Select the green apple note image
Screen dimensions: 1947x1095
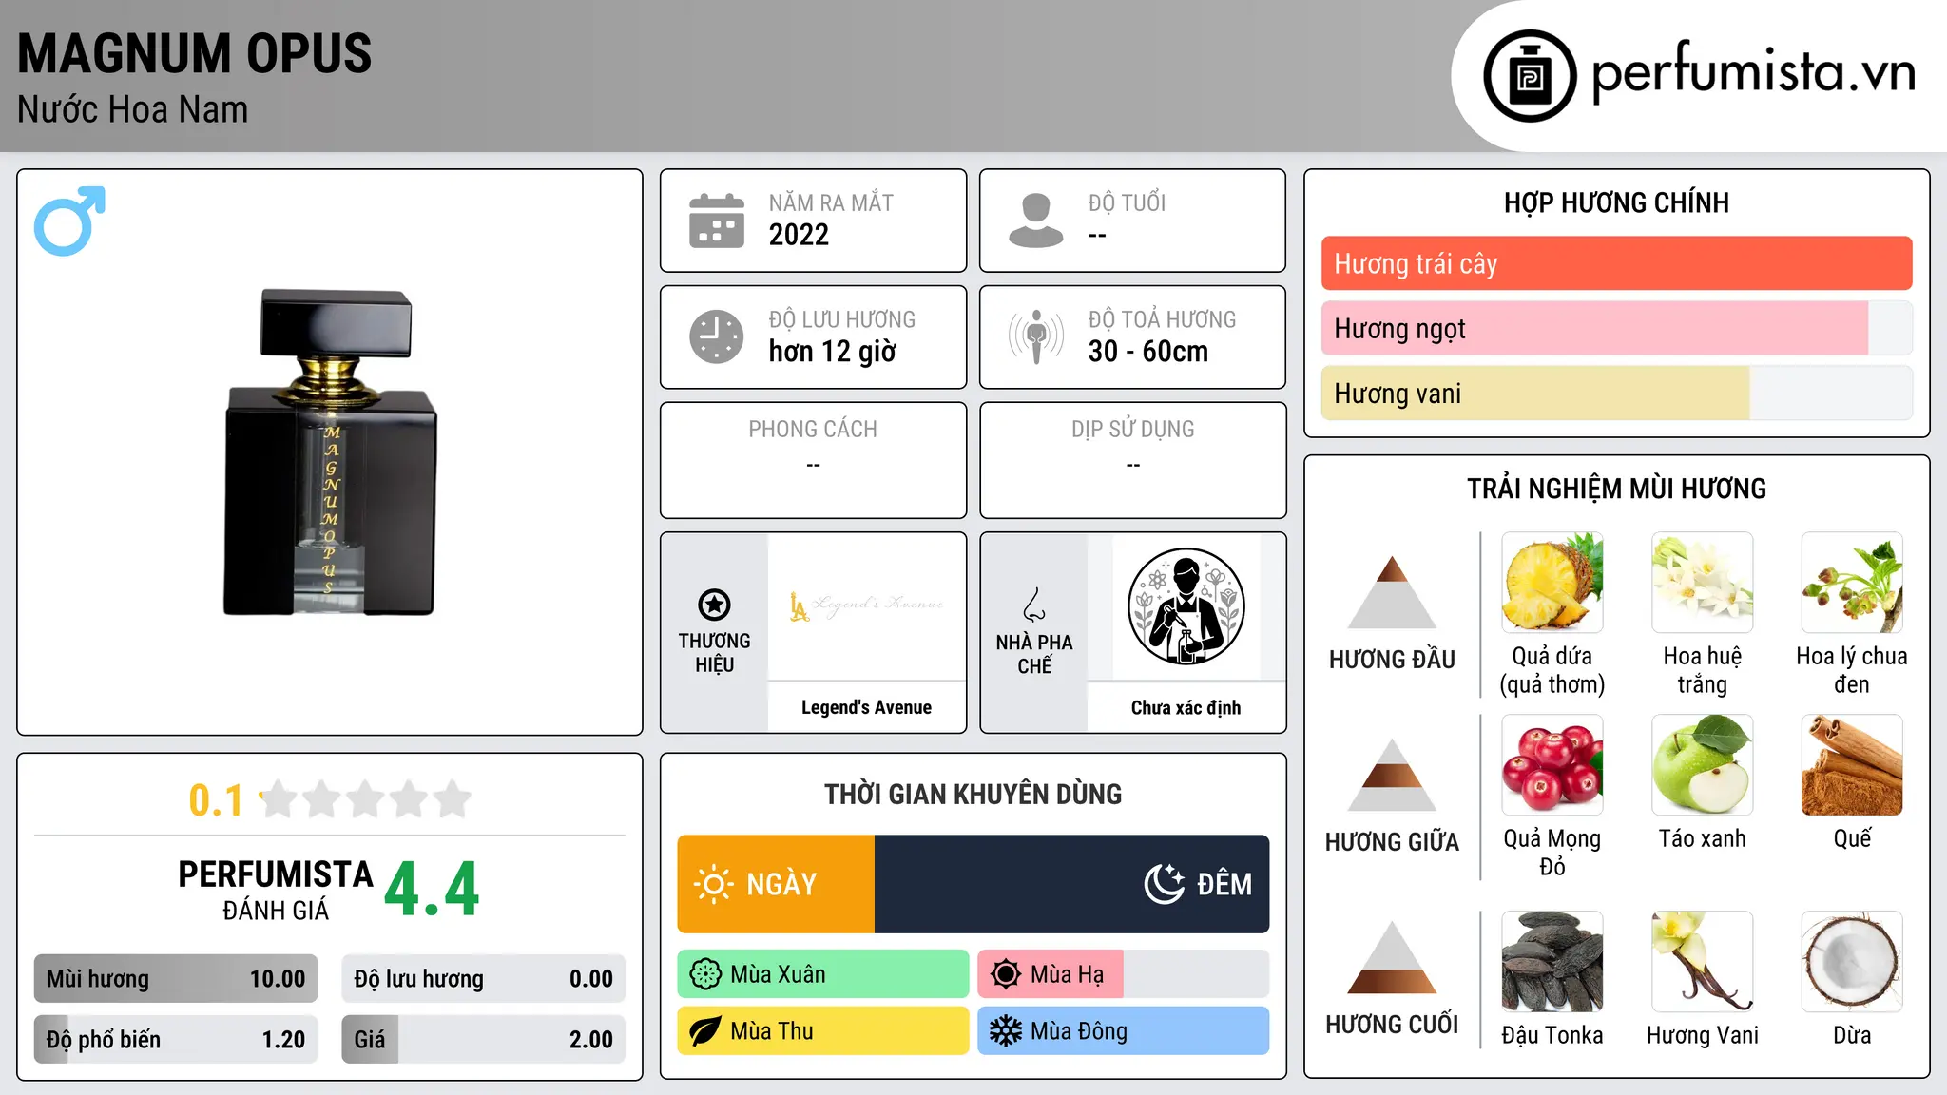pyautogui.click(x=1703, y=765)
